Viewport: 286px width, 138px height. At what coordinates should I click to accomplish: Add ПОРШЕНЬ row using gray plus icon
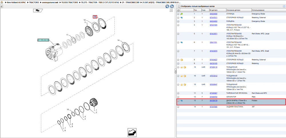[178, 21]
